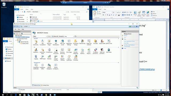Collapse the ASP.NET section
The height and width of the screenshot is (96, 171).
(x=118, y=38)
